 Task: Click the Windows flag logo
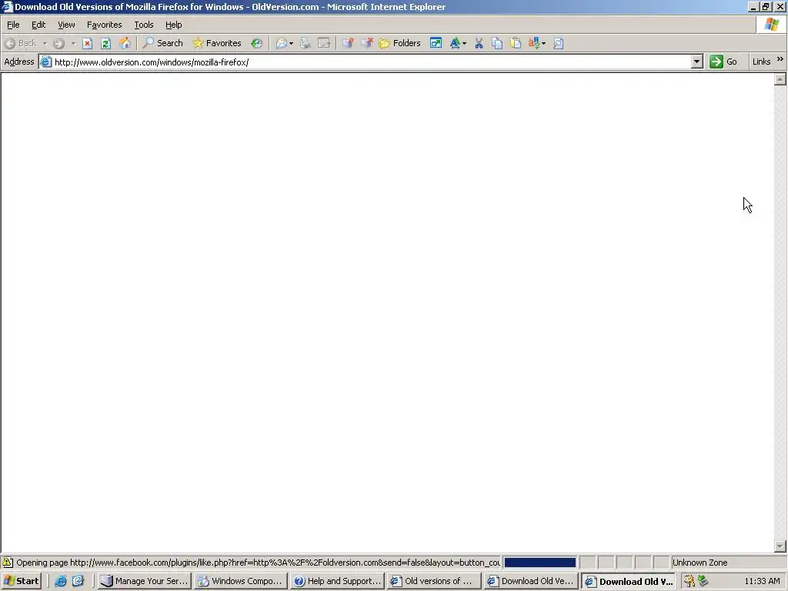[771, 24]
